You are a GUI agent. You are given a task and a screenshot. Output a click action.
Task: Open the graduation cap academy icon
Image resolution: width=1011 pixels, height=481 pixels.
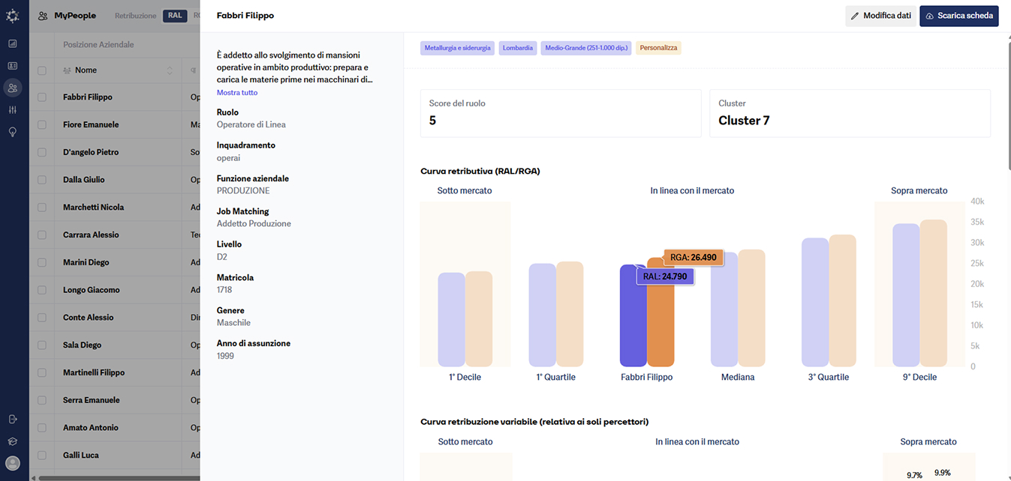[13, 441]
